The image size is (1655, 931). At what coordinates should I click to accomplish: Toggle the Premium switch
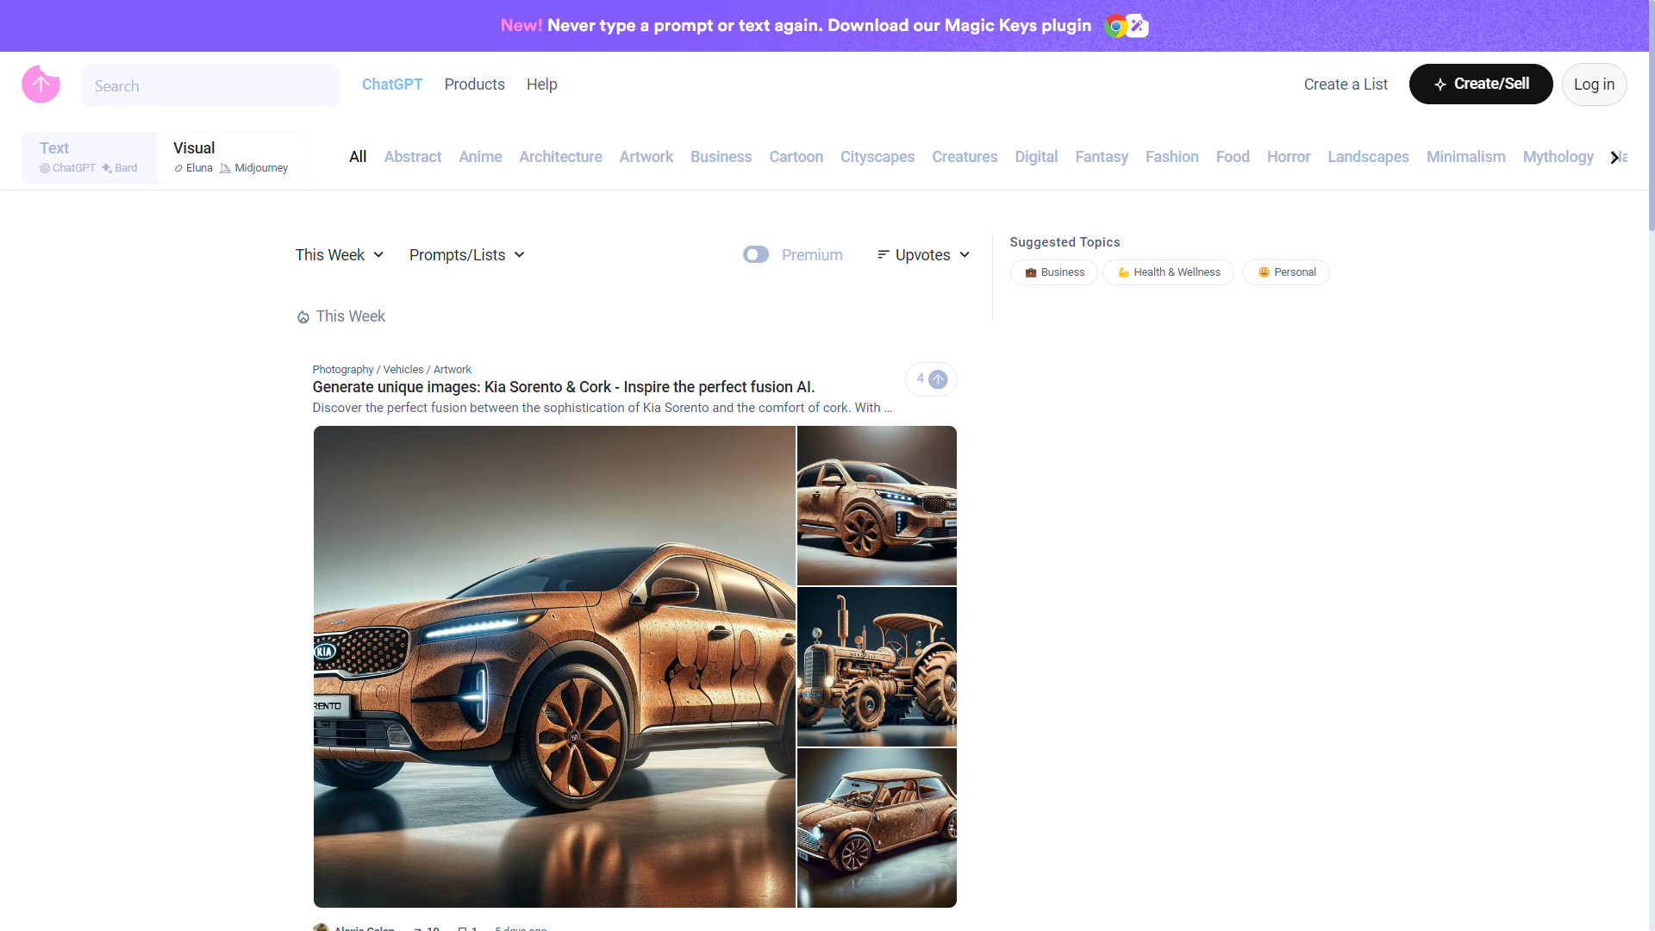(756, 255)
